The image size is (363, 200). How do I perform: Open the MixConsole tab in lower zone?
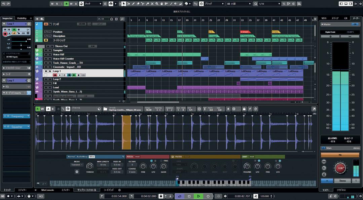(x=47, y=190)
